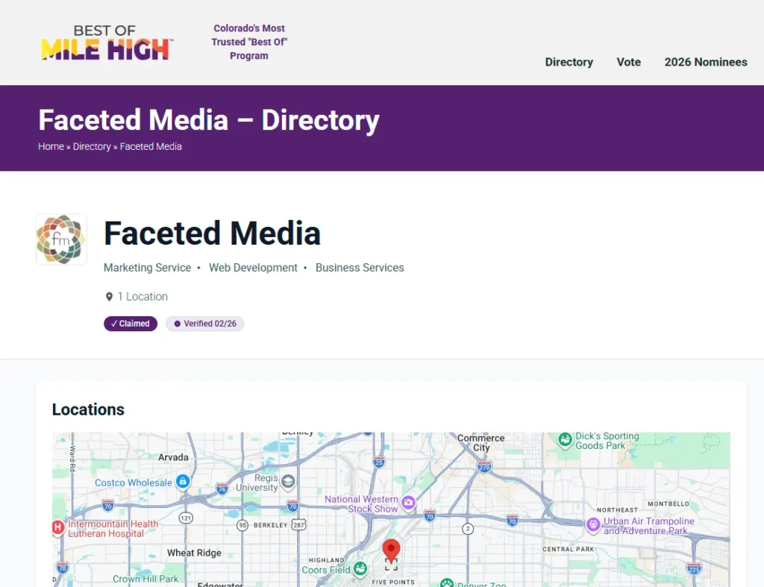Click the Intermountain Health Lutheran Hospital map icon
This screenshot has width=764, height=587.
[59, 527]
